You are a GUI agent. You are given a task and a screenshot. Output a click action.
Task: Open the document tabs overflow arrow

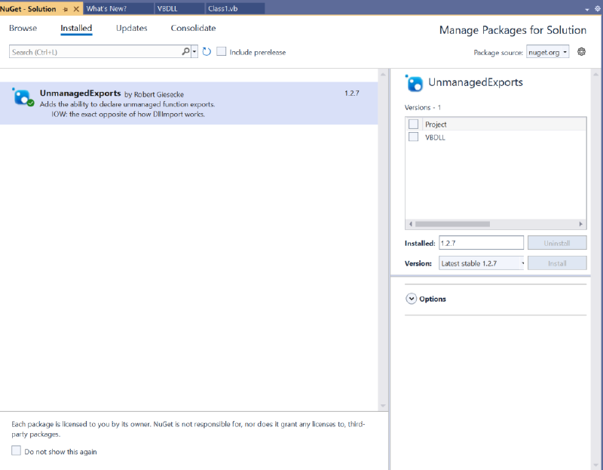click(x=587, y=9)
